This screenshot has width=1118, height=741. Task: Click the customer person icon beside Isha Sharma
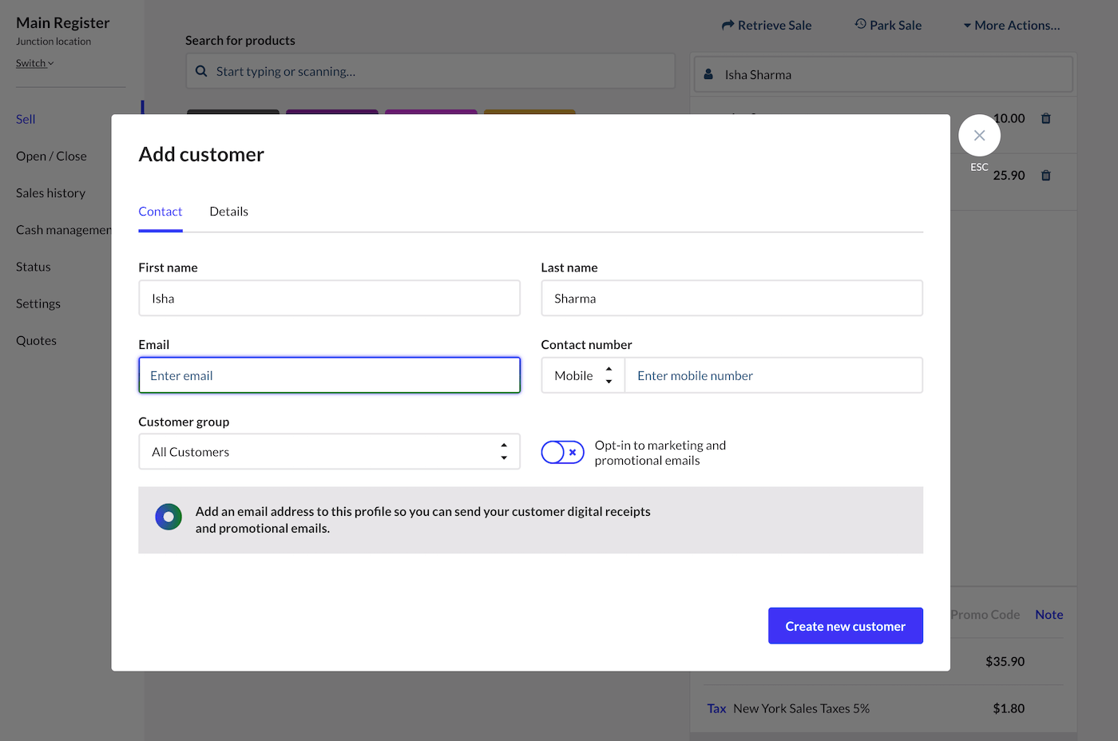[708, 74]
